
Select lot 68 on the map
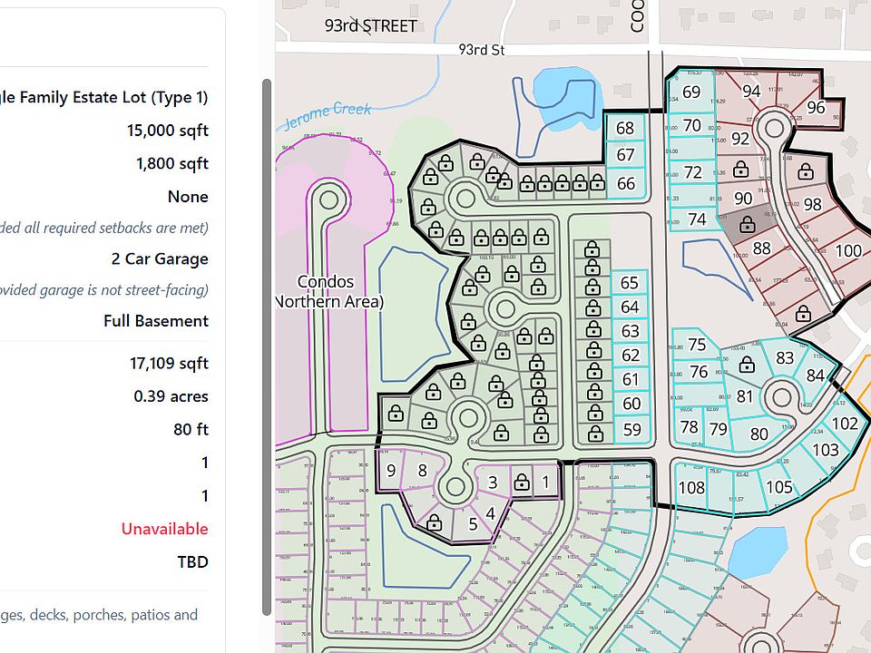pos(625,128)
